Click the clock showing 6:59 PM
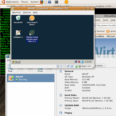The image size is (116, 116). (x=88, y=62)
